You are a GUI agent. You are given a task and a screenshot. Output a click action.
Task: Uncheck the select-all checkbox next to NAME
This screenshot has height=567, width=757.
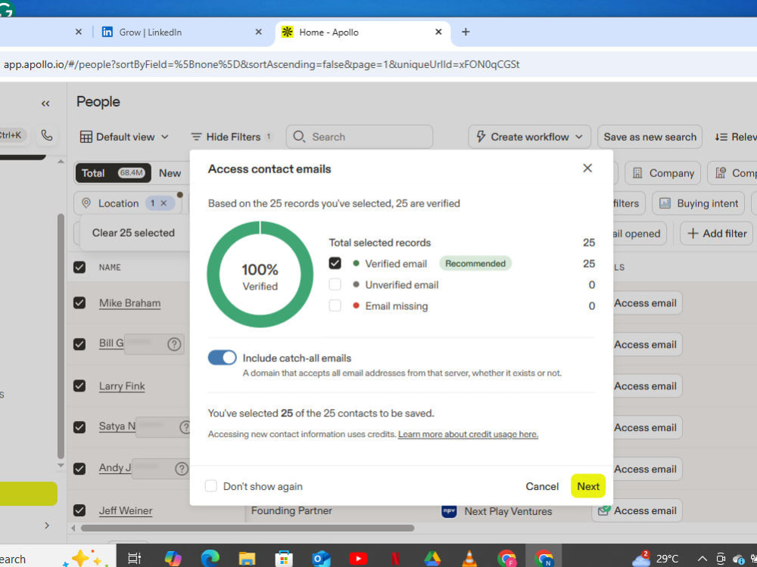pos(79,267)
